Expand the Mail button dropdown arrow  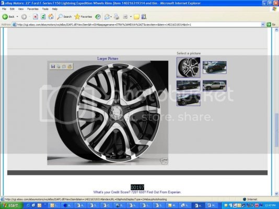(111, 17)
